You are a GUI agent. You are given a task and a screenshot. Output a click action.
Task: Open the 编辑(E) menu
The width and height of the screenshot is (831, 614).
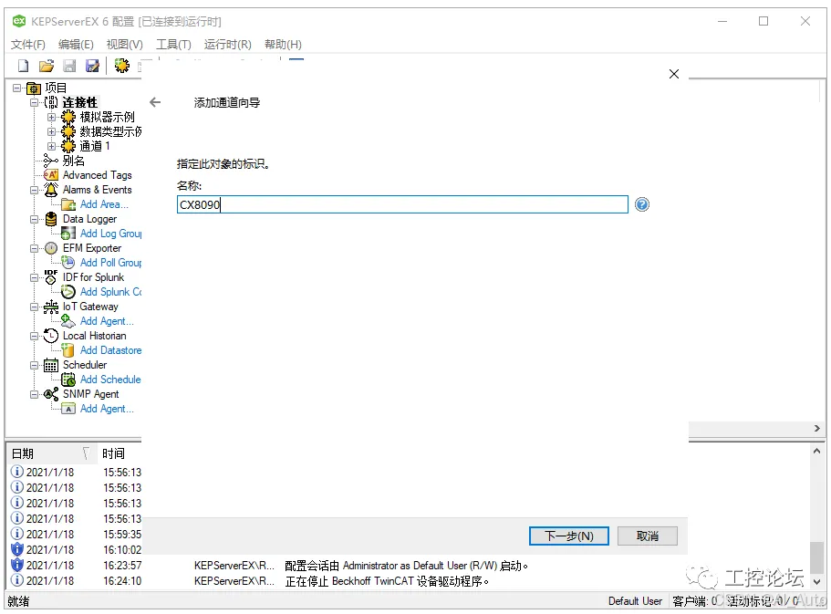coord(76,44)
